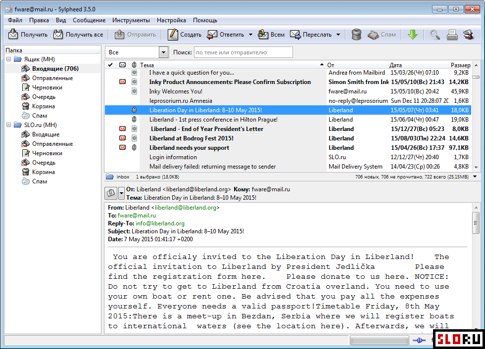Open the Все filter dropdown
The height and width of the screenshot is (349, 485).
tap(164, 52)
